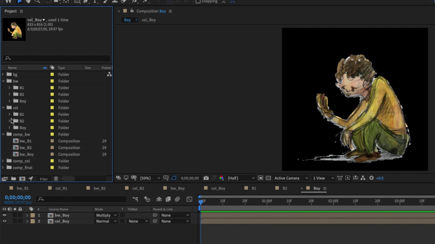
Task: Hide the col_Boy layer with its eye icon
Action: click(4, 221)
